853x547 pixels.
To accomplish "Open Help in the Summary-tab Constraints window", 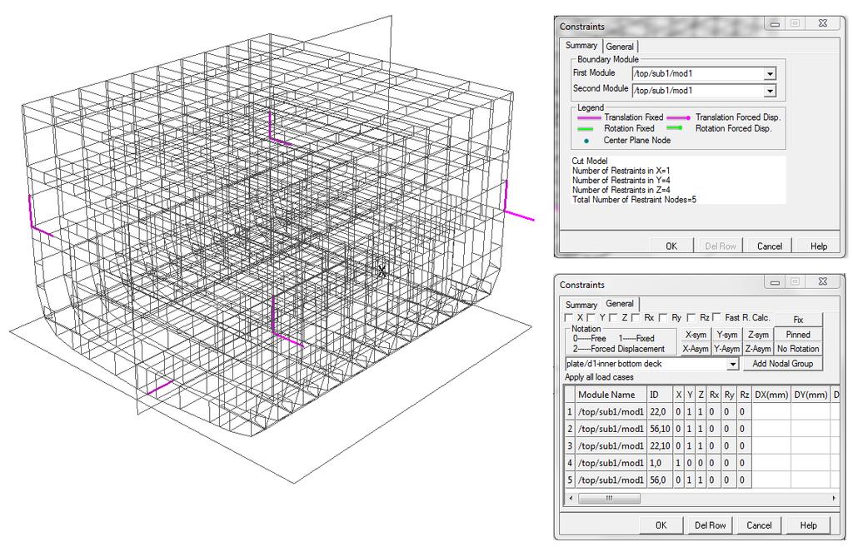I will 818,246.
